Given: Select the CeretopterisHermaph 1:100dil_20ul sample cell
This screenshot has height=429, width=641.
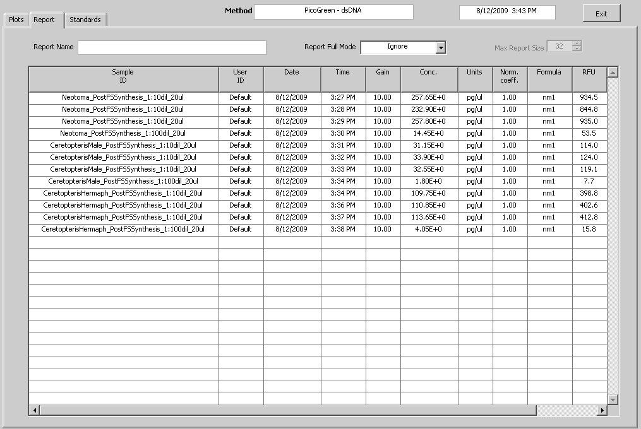Looking at the screenshot, I should pos(123,230).
